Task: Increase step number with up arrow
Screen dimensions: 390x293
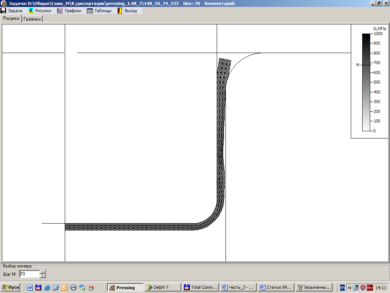Action: (43, 272)
